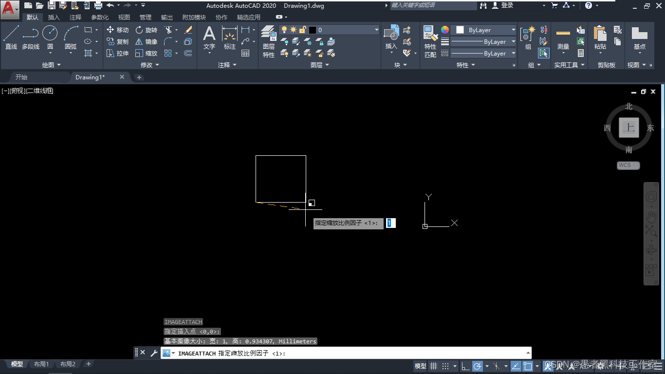Image resolution: width=665 pixels, height=374 pixels.
Task: Select the Fillet tool
Action: (x=168, y=41)
